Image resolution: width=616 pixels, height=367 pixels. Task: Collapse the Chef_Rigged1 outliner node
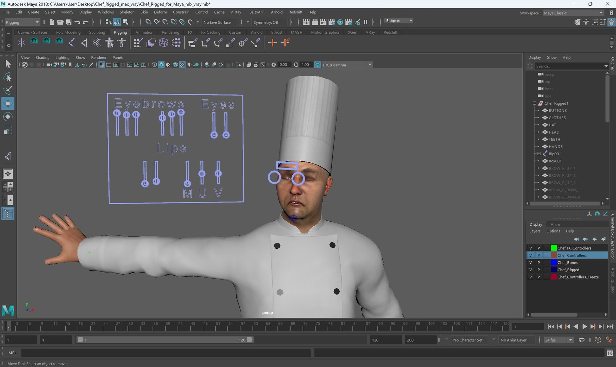[x=534, y=103]
